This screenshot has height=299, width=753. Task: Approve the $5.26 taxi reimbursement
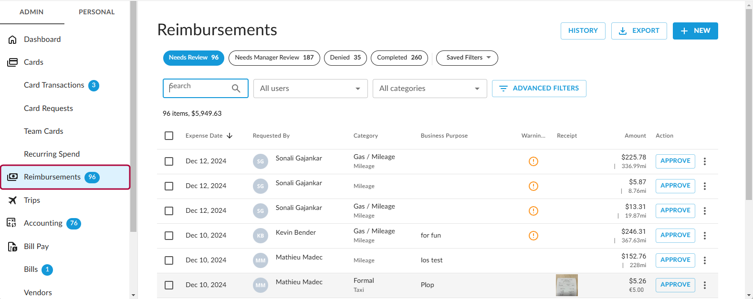(x=675, y=285)
